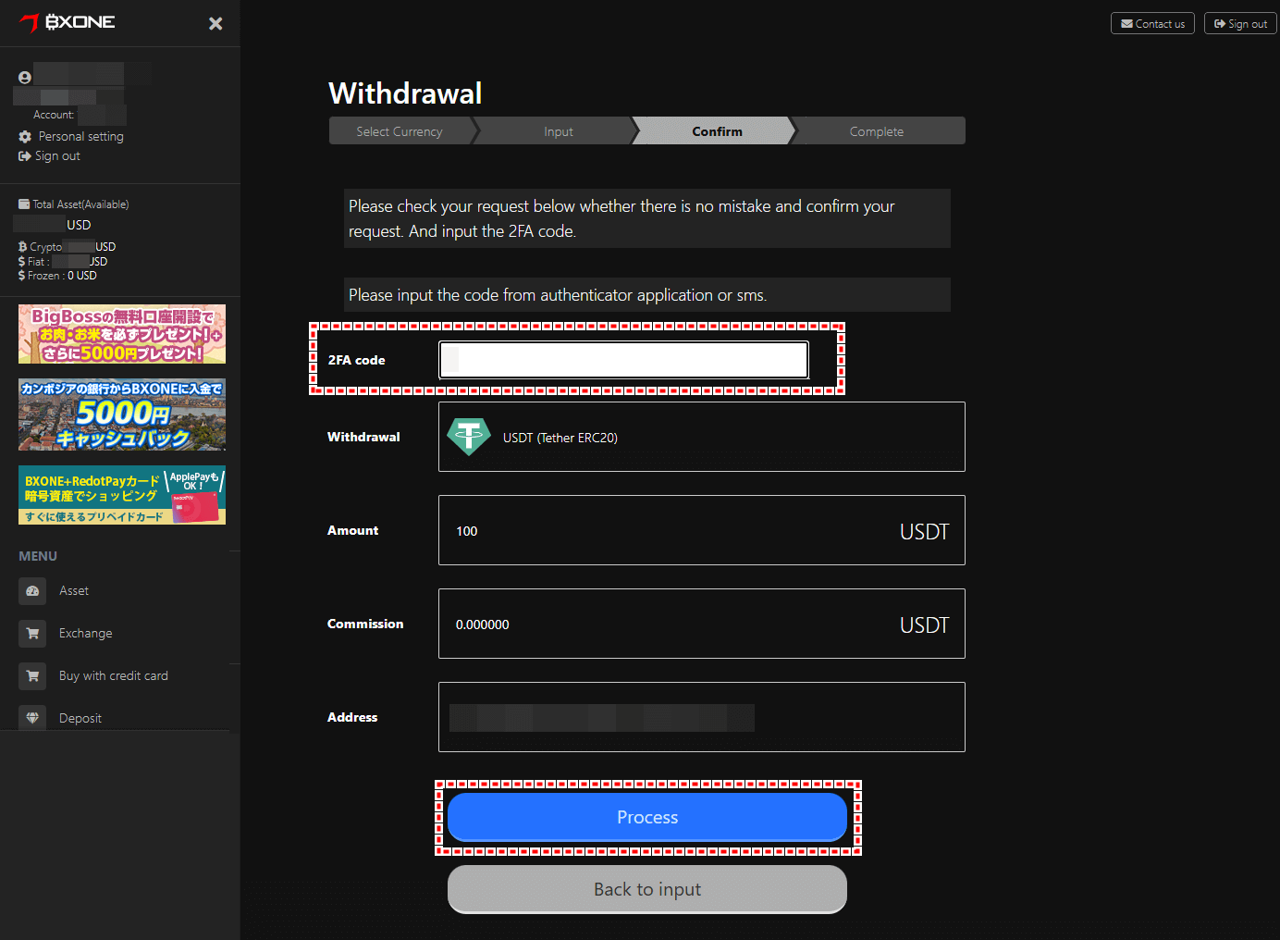The height and width of the screenshot is (940, 1280).
Task: Open Buy with credit card menu item
Action: [x=114, y=675]
